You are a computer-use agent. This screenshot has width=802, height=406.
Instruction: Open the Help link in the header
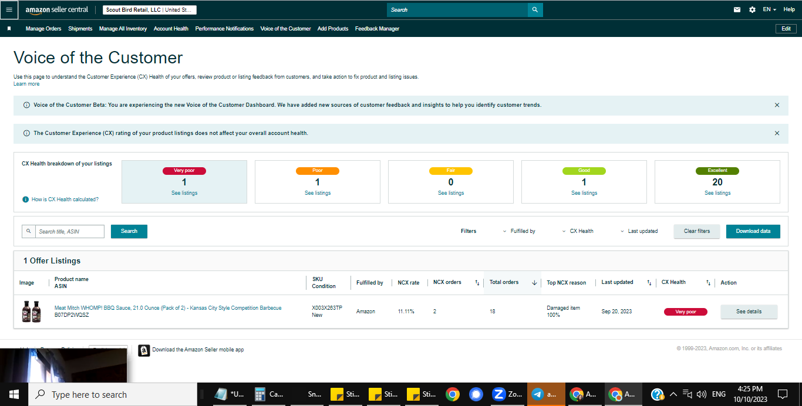[x=789, y=10]
